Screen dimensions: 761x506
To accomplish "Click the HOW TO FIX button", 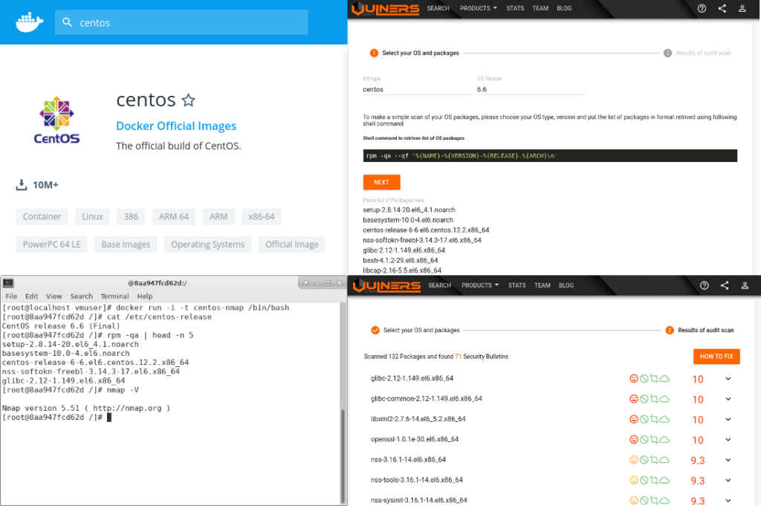I will pos(716,356).
